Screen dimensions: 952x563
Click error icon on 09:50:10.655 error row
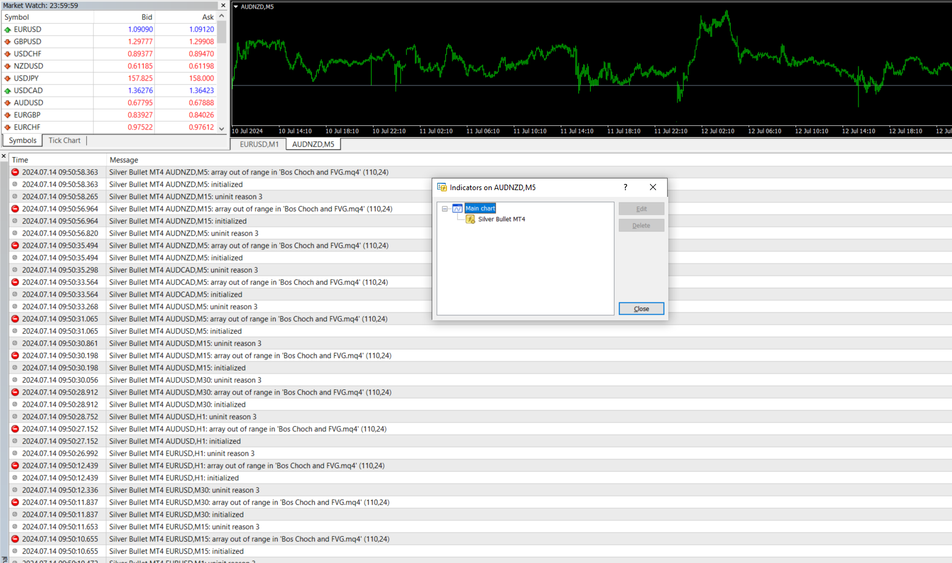15,539
